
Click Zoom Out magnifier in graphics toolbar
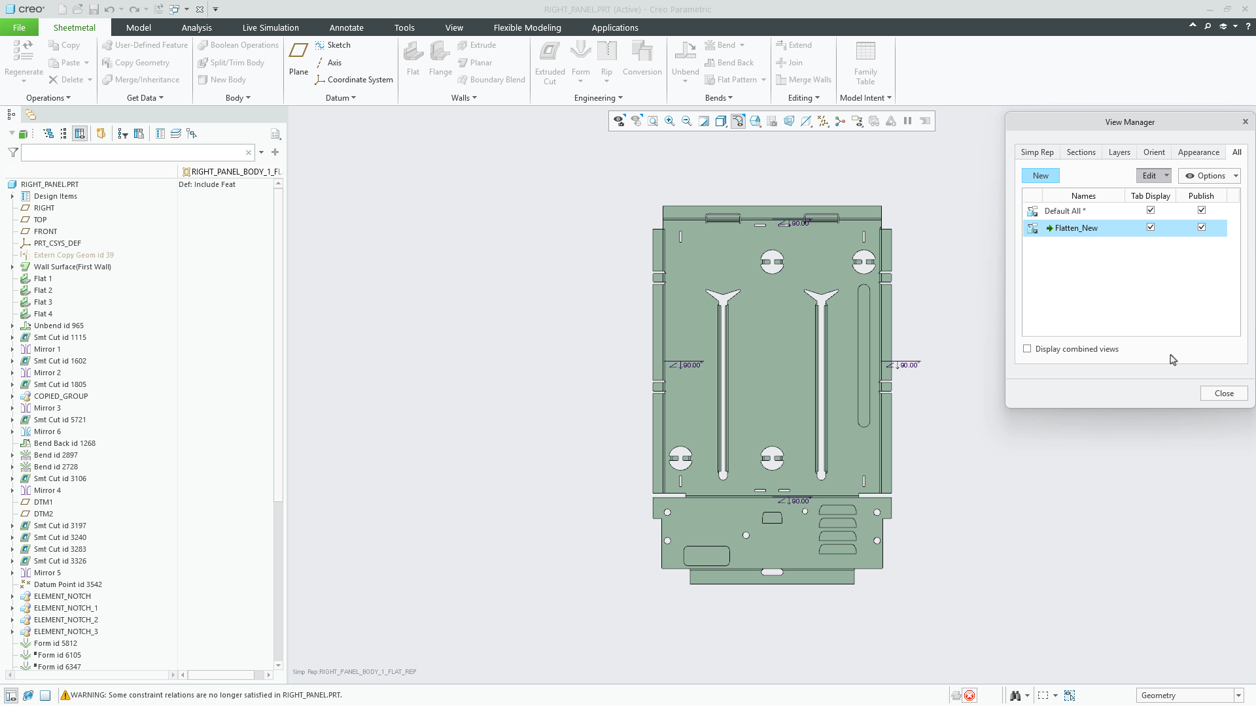[x=687, y=121]
